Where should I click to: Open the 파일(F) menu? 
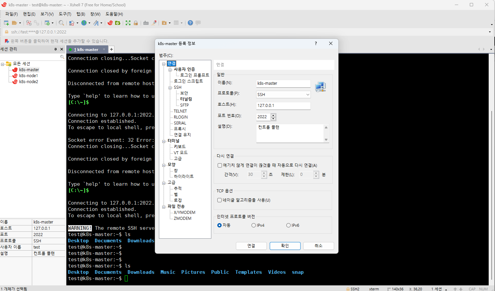click(12, 14)
